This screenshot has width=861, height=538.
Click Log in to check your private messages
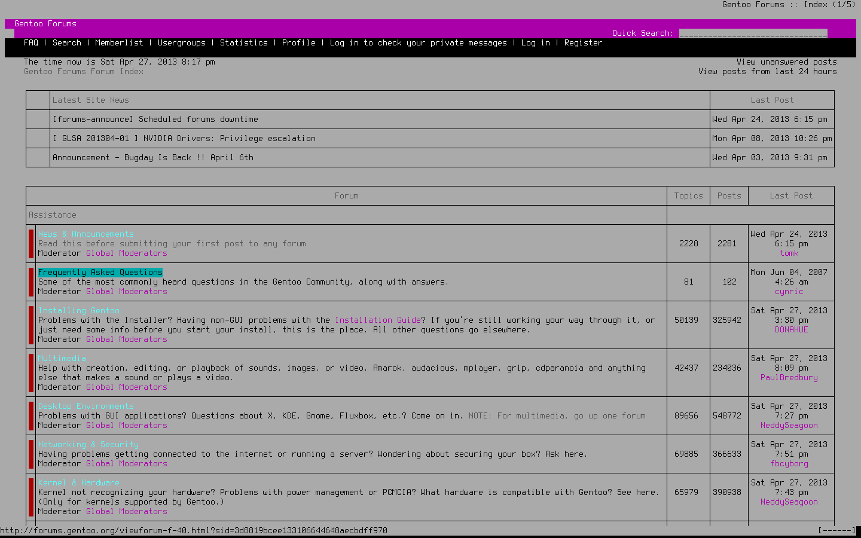pos(419,42)
